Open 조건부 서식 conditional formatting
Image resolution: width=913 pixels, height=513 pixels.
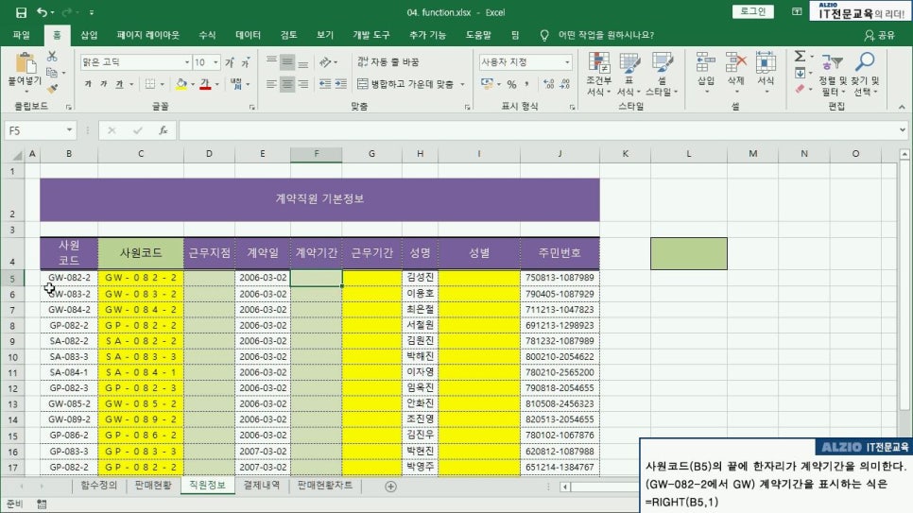[x=598, y=74]
